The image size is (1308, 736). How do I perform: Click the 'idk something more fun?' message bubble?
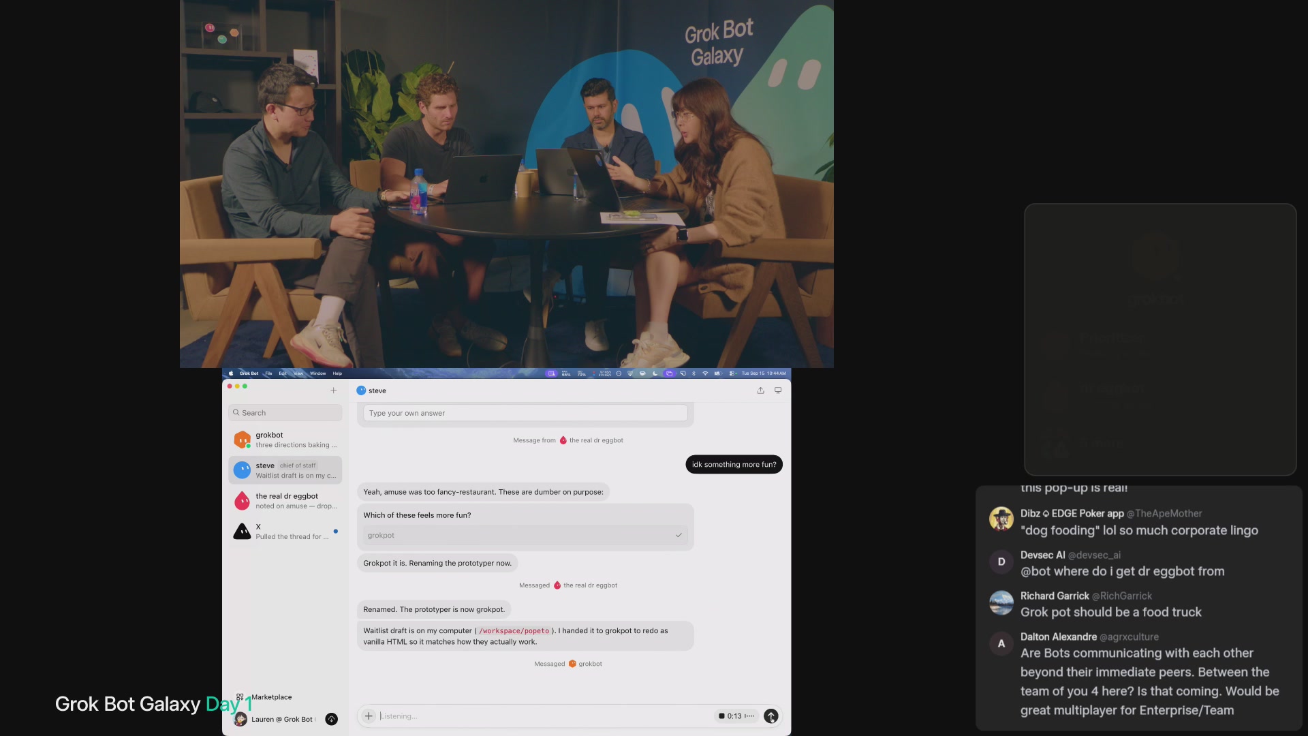[x=734, y=465]
